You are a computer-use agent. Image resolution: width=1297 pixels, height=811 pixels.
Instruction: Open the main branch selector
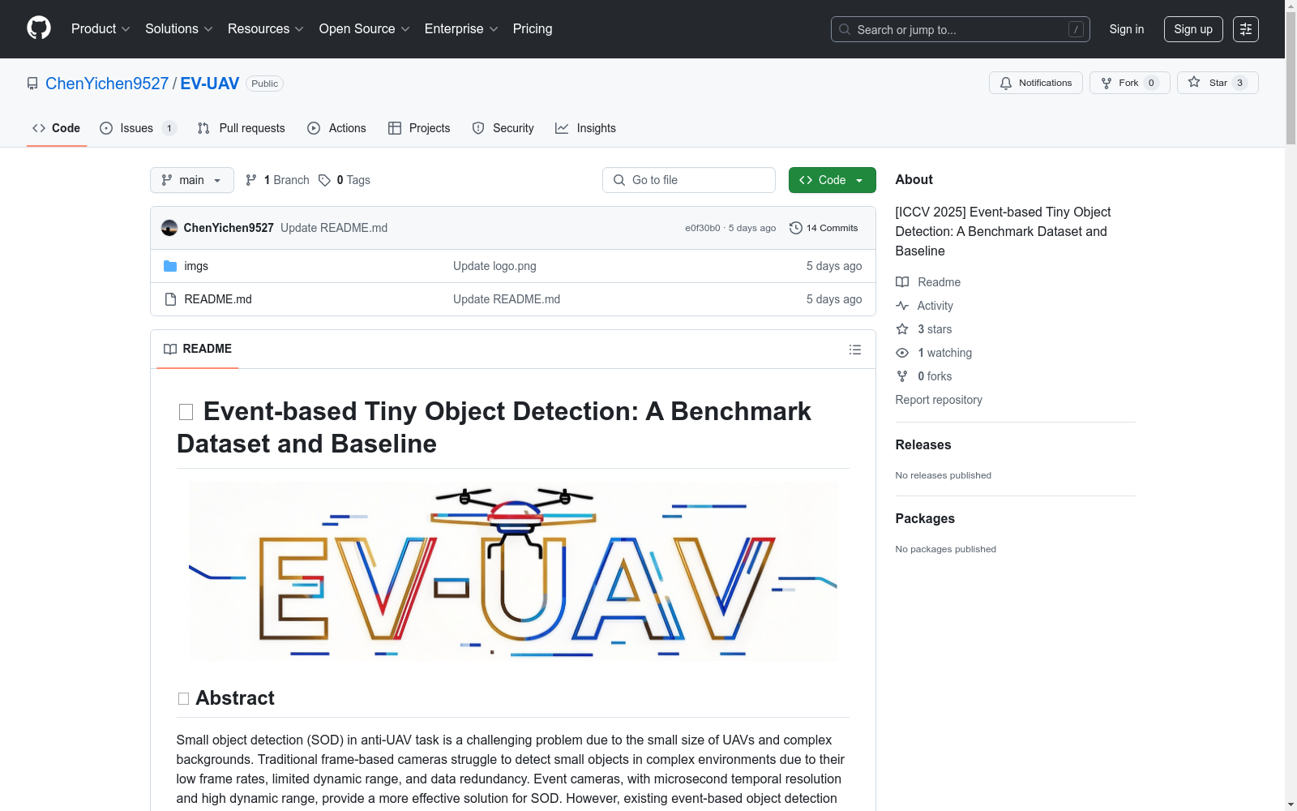click(191, 180)
